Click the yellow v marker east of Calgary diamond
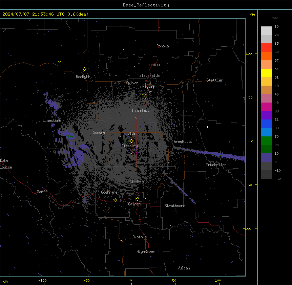 pos(145,198)
